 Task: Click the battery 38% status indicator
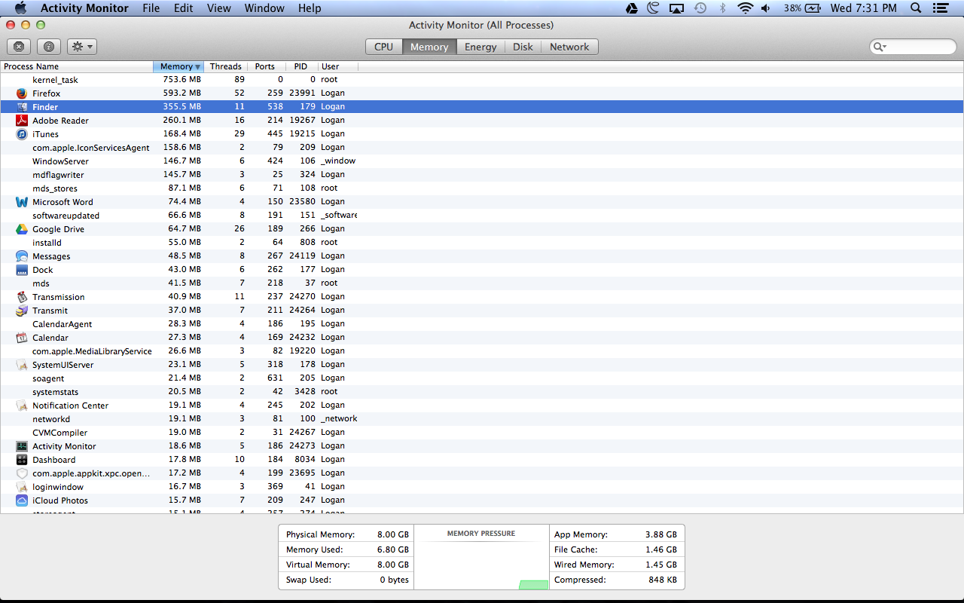pos(802,8)
